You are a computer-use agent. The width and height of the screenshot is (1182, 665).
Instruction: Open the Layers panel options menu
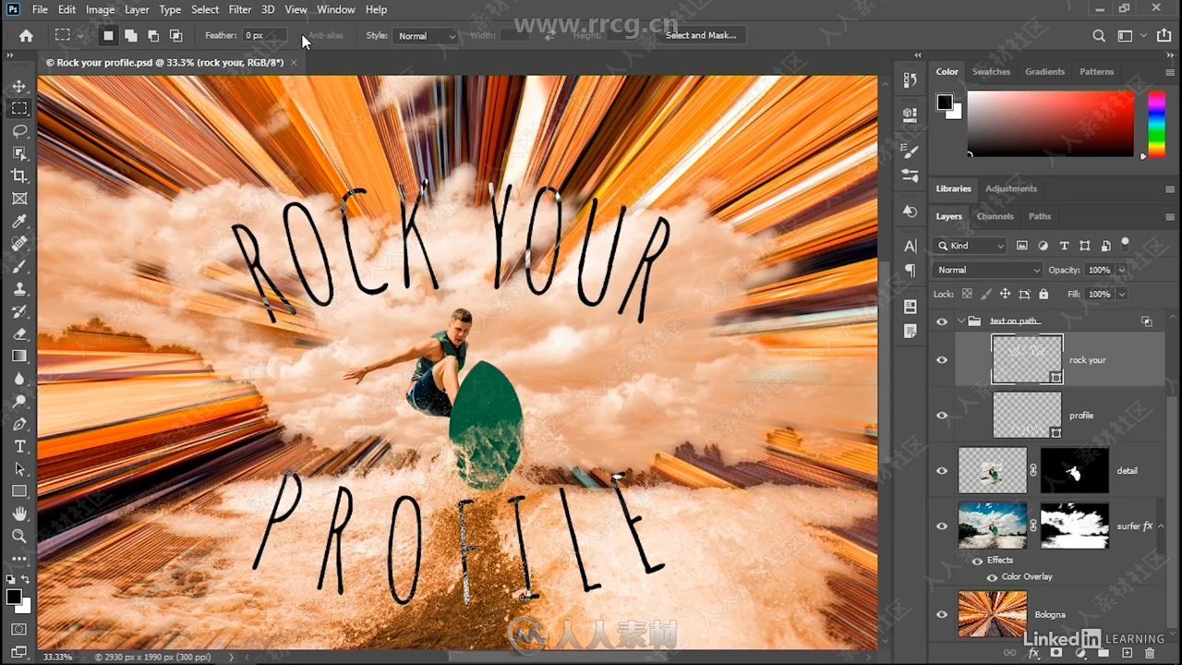1170,217
